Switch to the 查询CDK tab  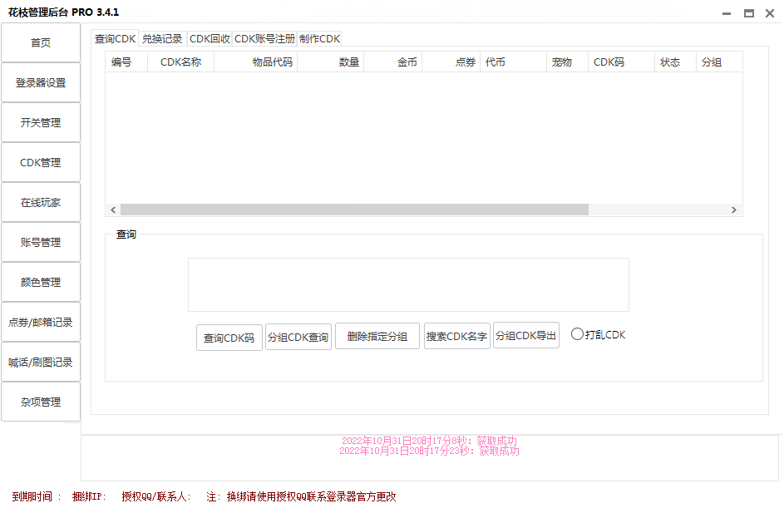tap(115, 38)
